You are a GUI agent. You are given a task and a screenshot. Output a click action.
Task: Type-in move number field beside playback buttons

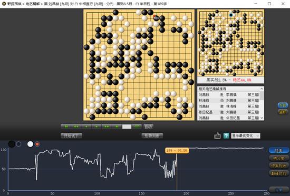127,127
